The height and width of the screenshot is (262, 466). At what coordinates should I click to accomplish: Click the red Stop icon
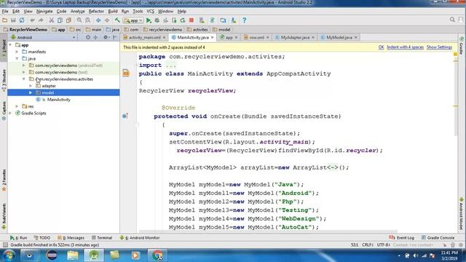(x=191, y=20)
